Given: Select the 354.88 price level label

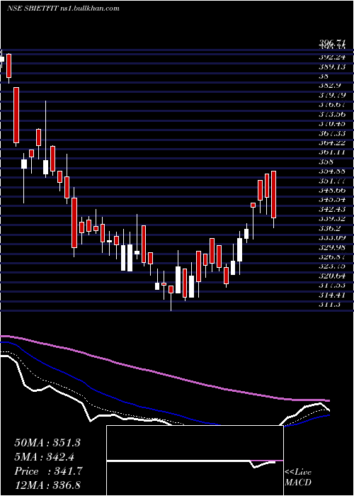Looking at the screenshot, I should click(x=331, y=171).
